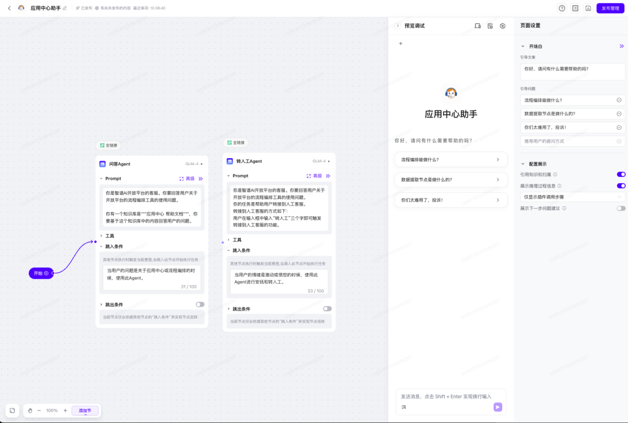The image size is (628, 423).
Task: Click 问答Agent prompt text area
Action: click(152, 207)
